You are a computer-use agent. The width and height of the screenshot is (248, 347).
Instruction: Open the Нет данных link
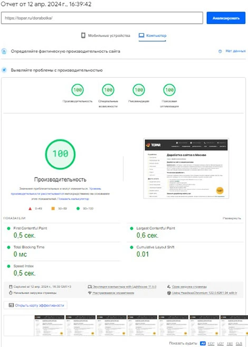pyautogui.click(x=235, y=51)
